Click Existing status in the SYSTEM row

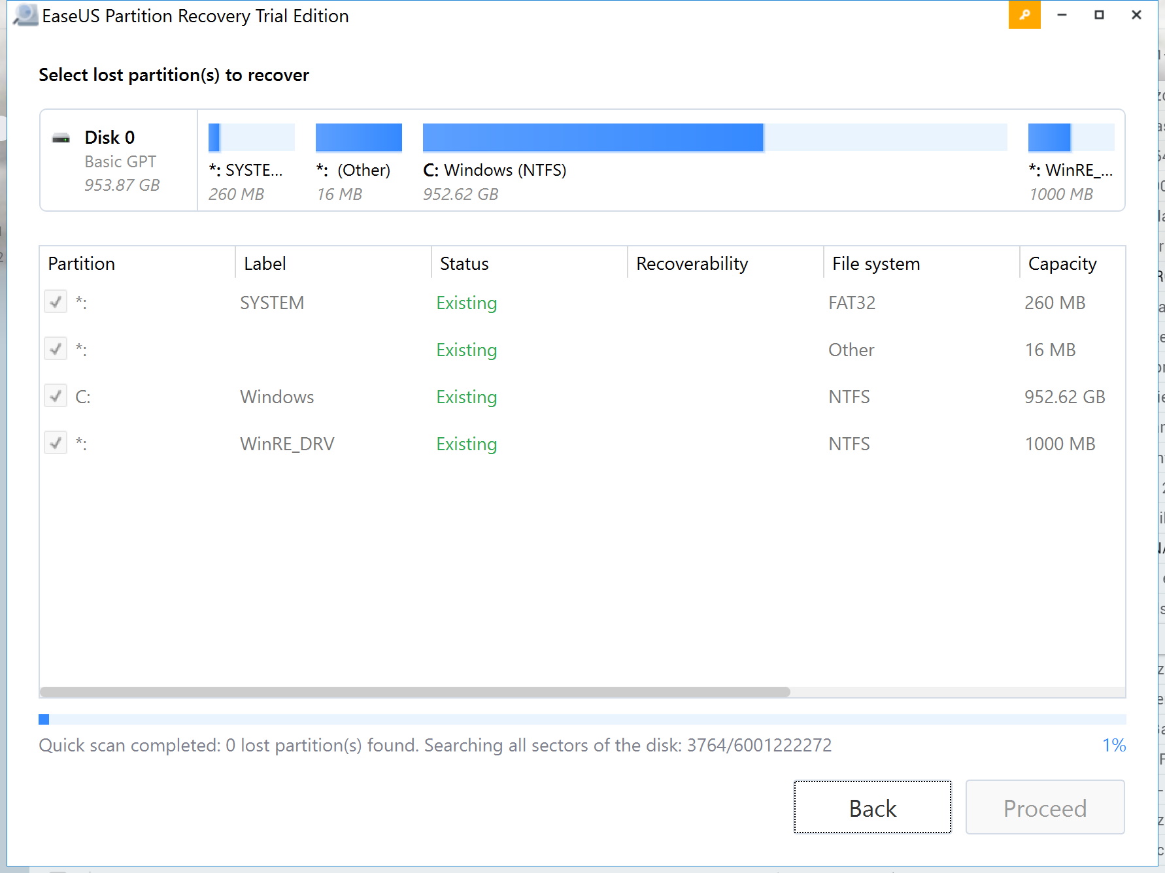click(x=467, y=303)
